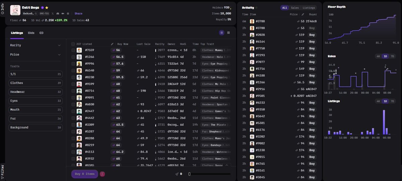Click the website globe icon in the collection header

coord(68,13)
